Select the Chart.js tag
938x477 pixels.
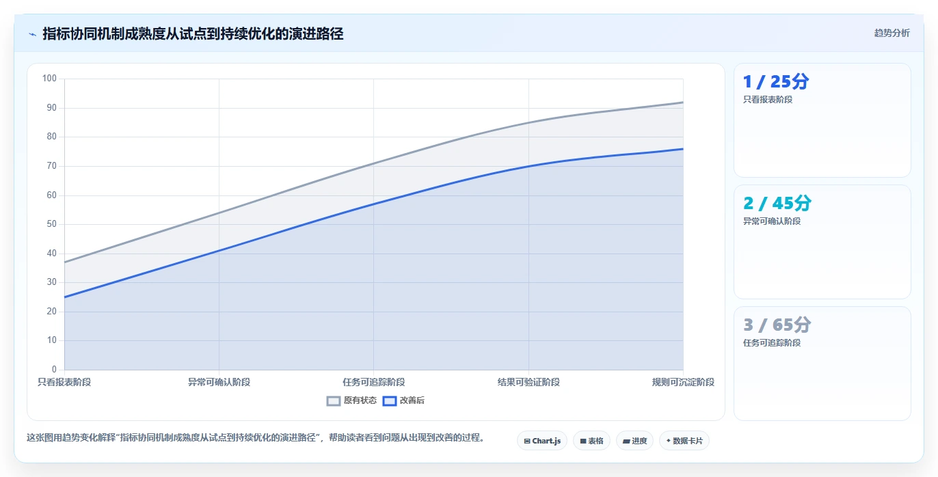pyautogui.click(x=542, y=441)
